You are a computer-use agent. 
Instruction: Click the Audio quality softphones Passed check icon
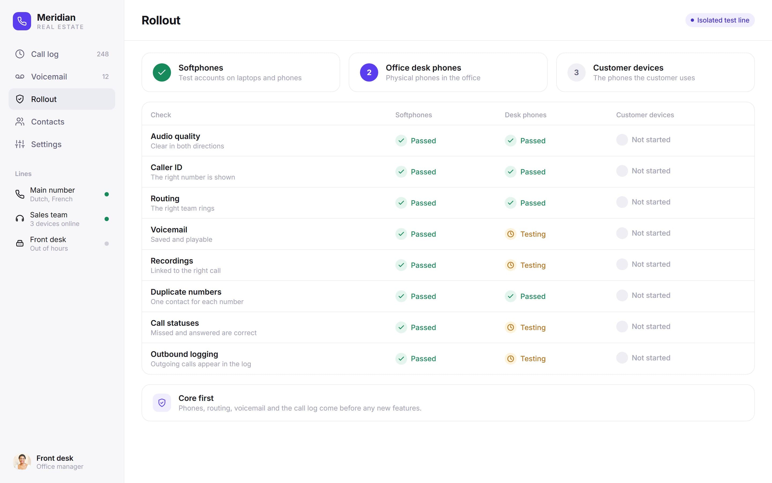(401, 141)
